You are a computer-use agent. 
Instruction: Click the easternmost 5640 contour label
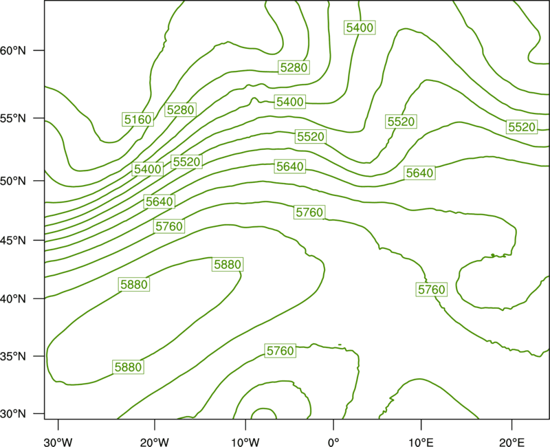[419, 173]
